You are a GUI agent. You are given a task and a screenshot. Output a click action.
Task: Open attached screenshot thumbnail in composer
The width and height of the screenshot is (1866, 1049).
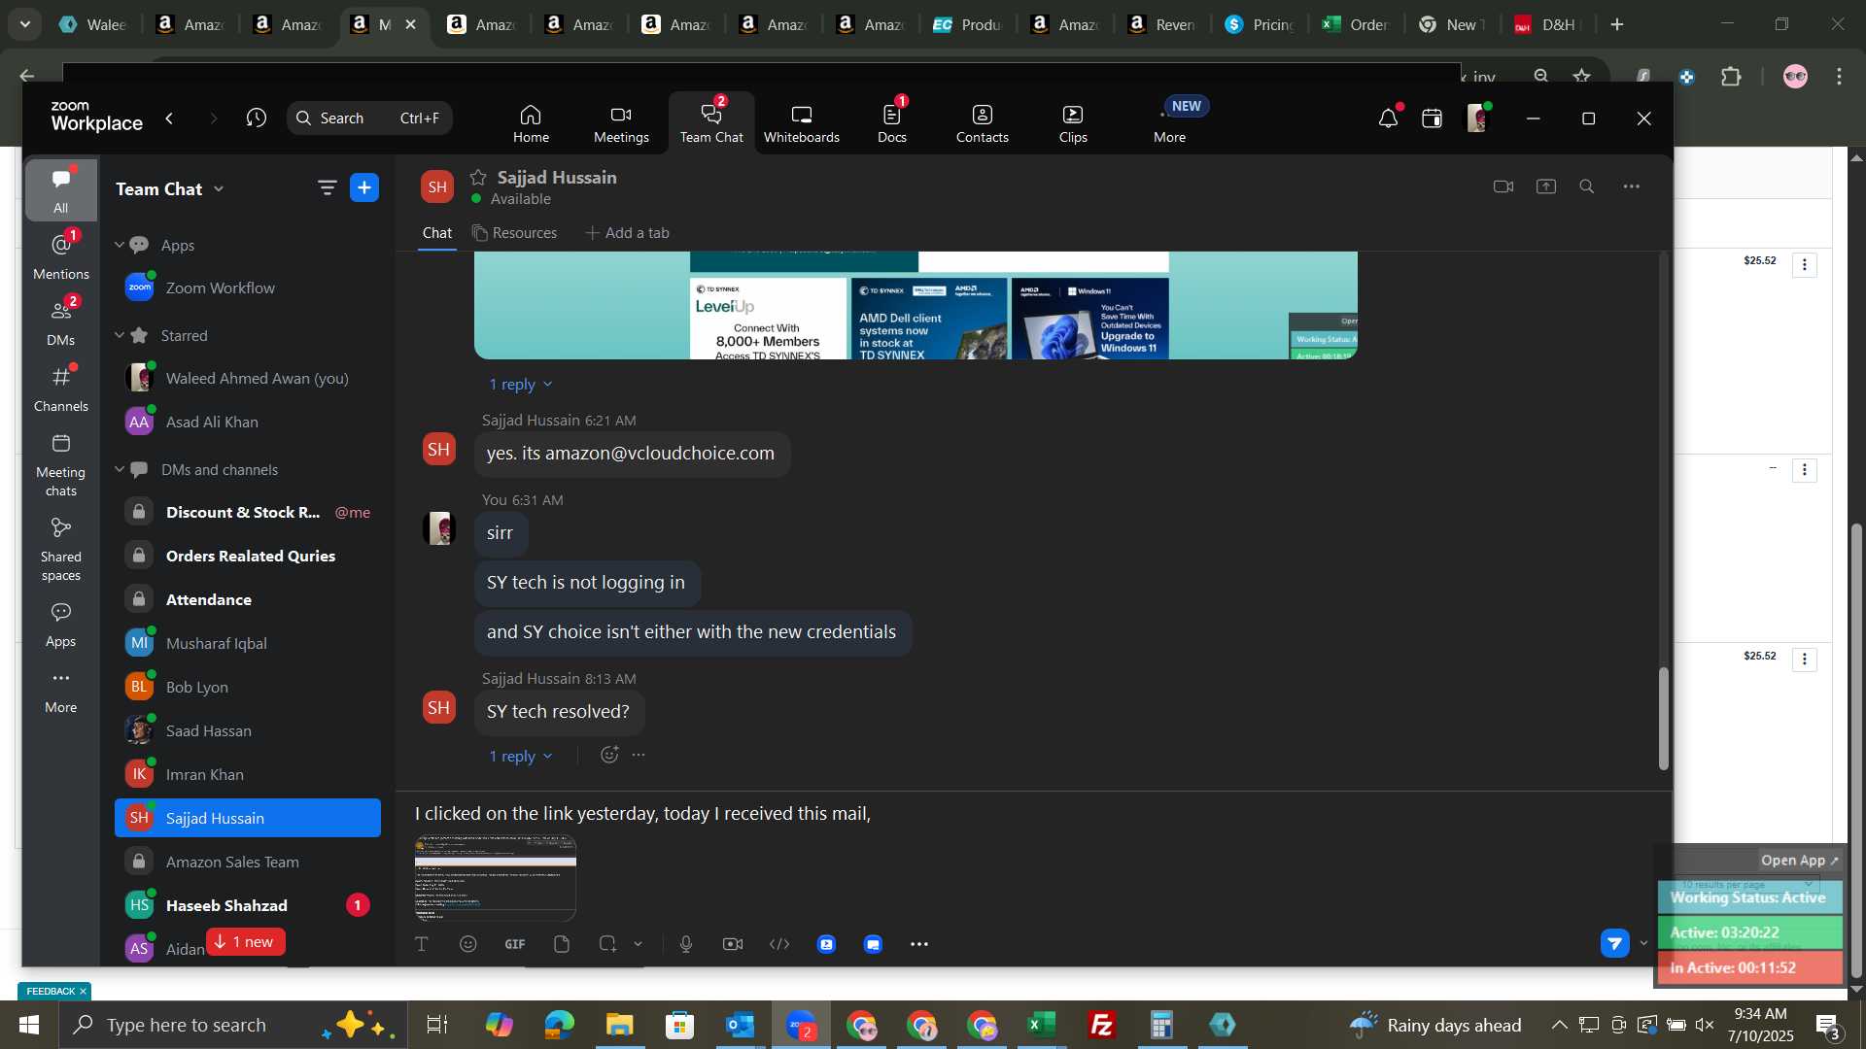[496, 877]
